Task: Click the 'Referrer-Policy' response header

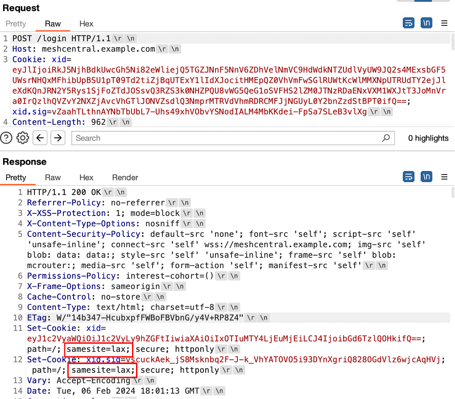Action: point(63,203)
